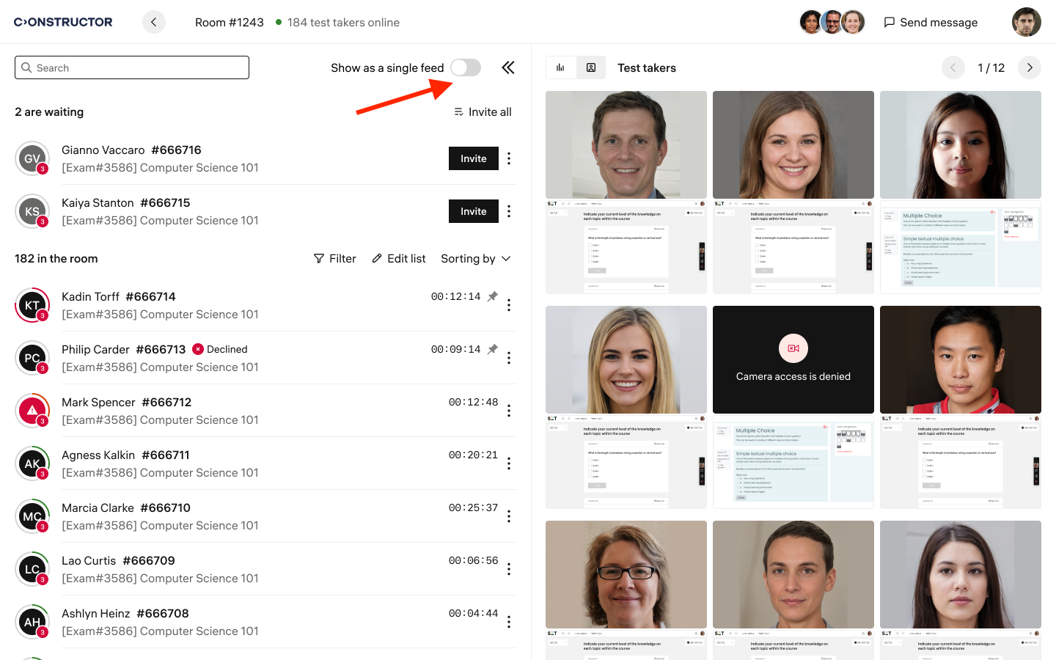Invite Kaiya Stanton into the room

(473, 211)
